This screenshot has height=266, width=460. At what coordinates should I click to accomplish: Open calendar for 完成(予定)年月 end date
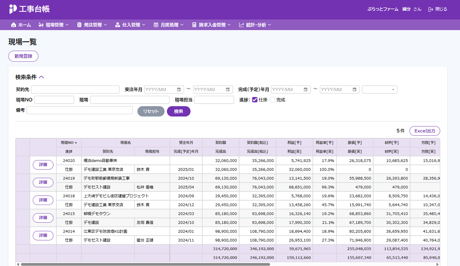point(354,90)
